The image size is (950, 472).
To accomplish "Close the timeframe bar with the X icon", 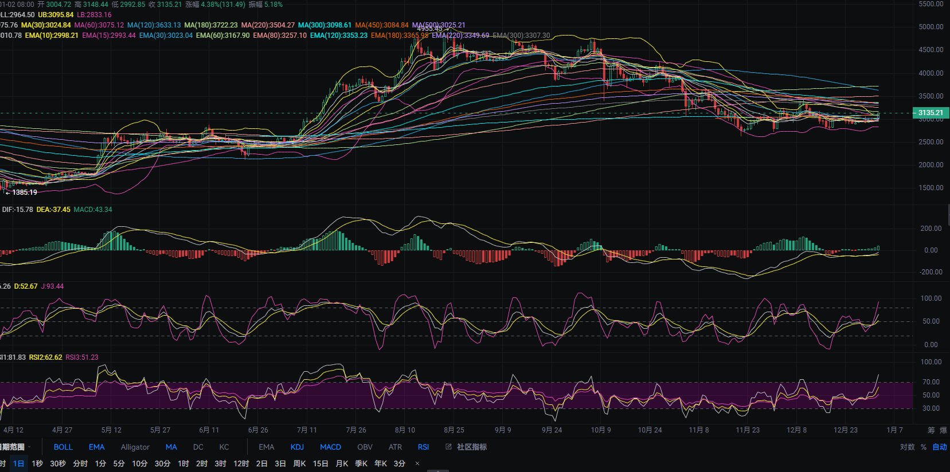I will pyautogui.click(x=417, y=463).
